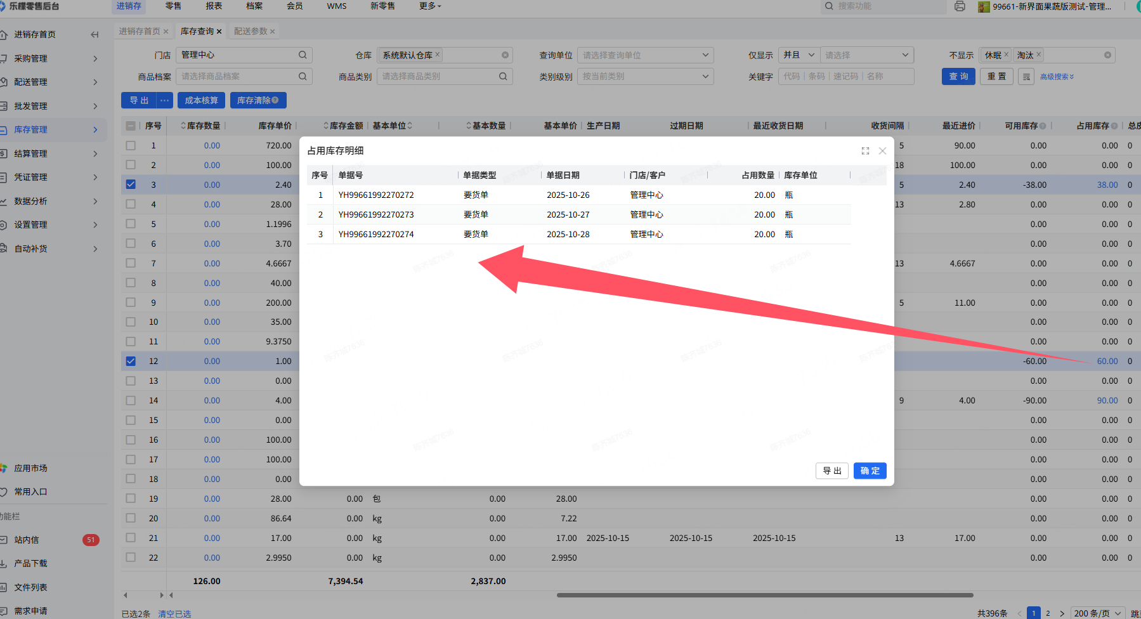Click the help icon on 库存清除 button
This screenshot has width=1141, height=619.
pos(275,100)
